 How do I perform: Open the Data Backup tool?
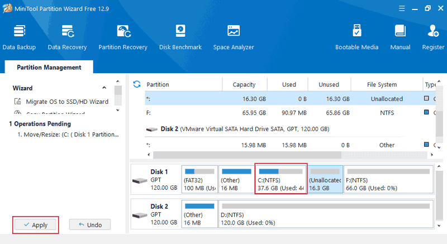(x=19, y=37)
